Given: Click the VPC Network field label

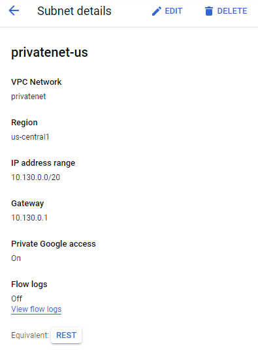Looking at the screenshot, I should [x=37, y=82].
